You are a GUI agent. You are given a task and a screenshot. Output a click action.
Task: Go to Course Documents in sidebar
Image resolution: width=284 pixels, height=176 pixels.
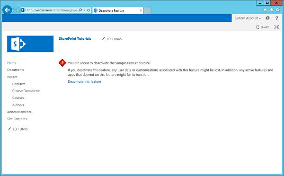point(26,91)
